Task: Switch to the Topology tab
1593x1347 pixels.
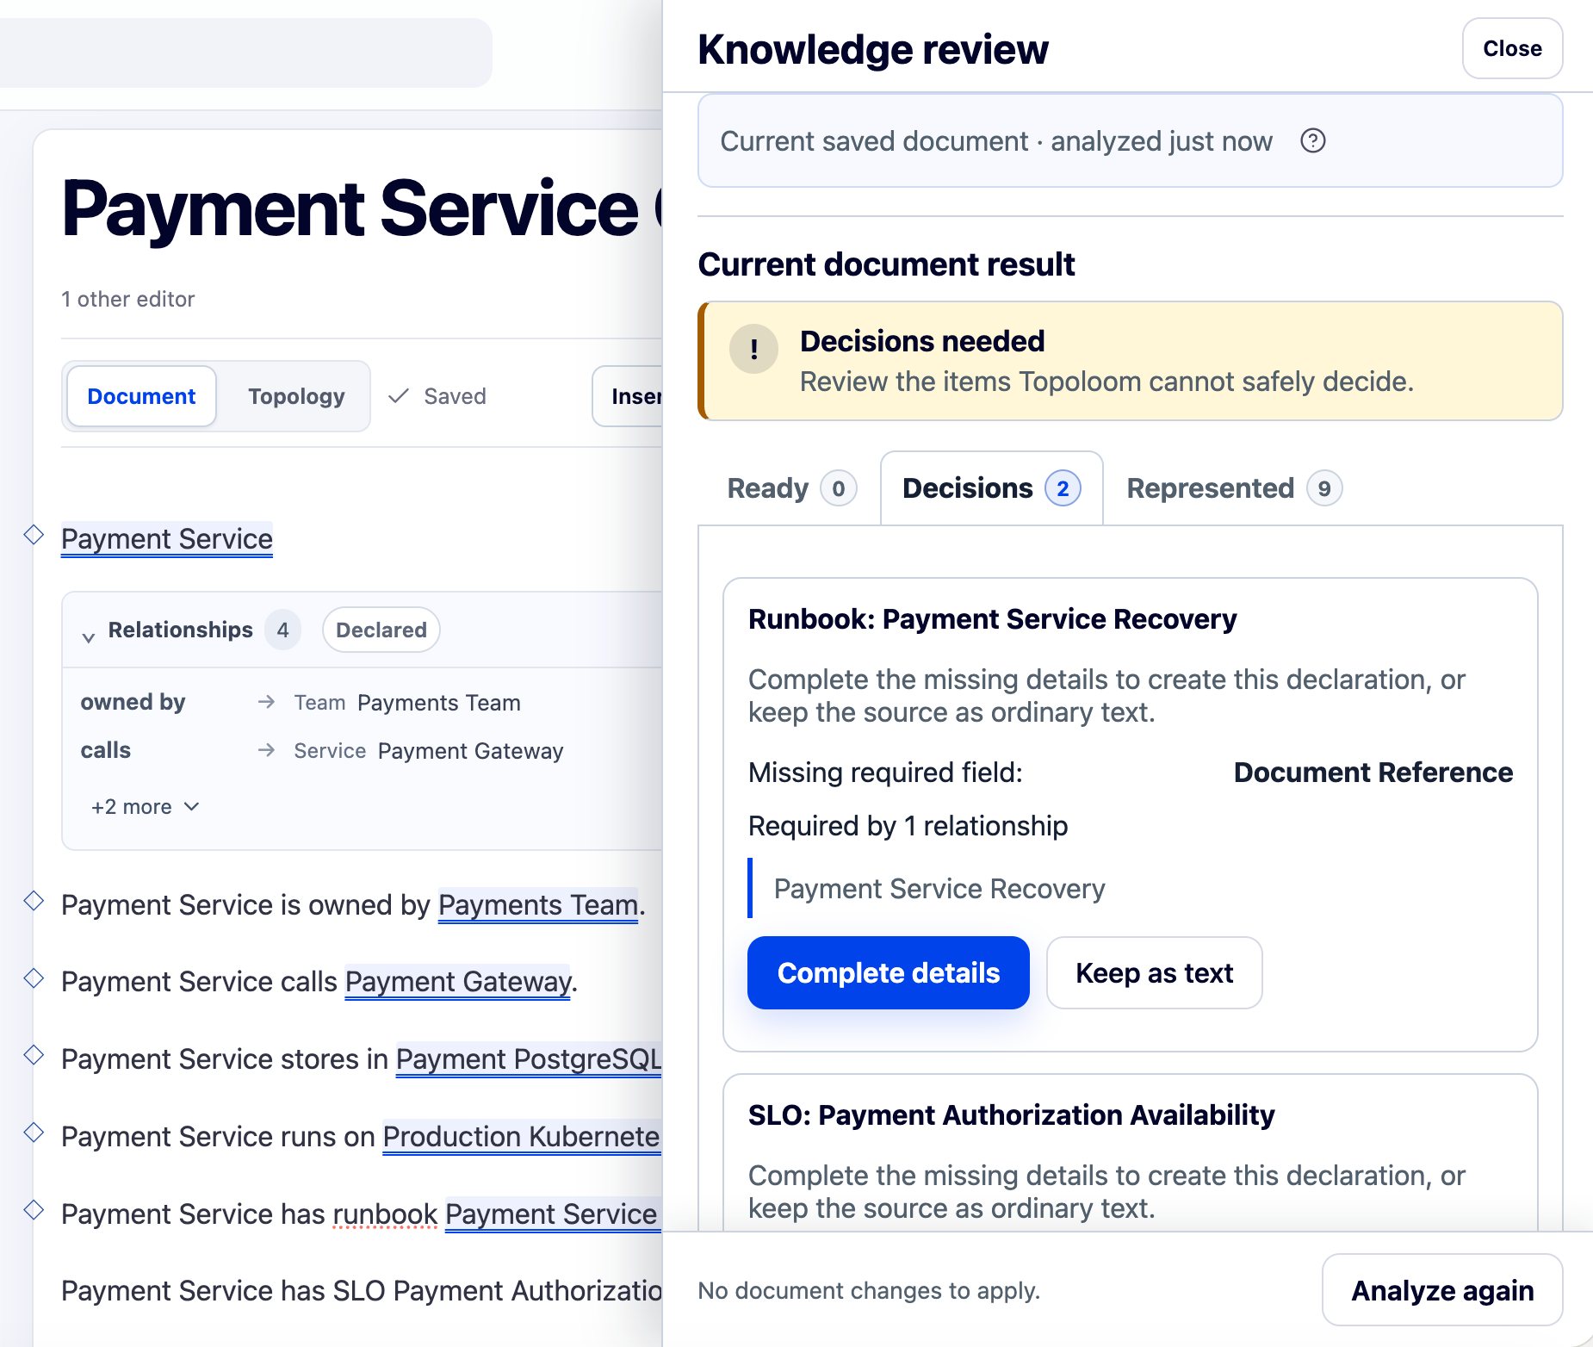Action: pos(296,396)
